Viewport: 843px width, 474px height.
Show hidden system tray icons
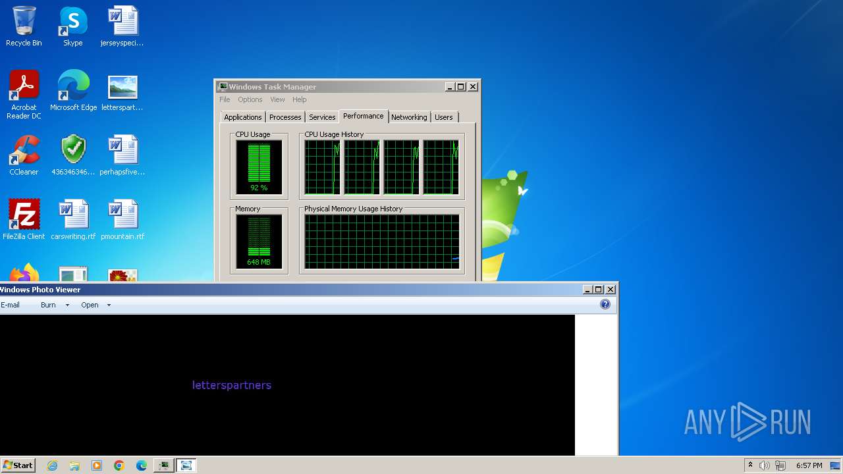[x=750, y=465]
